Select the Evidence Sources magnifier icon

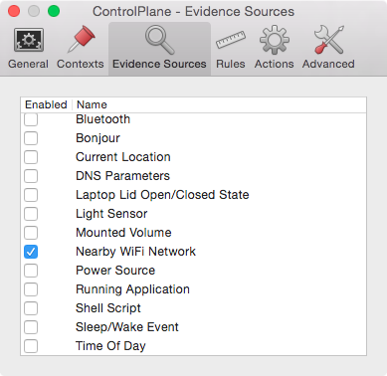click(159, 40)
